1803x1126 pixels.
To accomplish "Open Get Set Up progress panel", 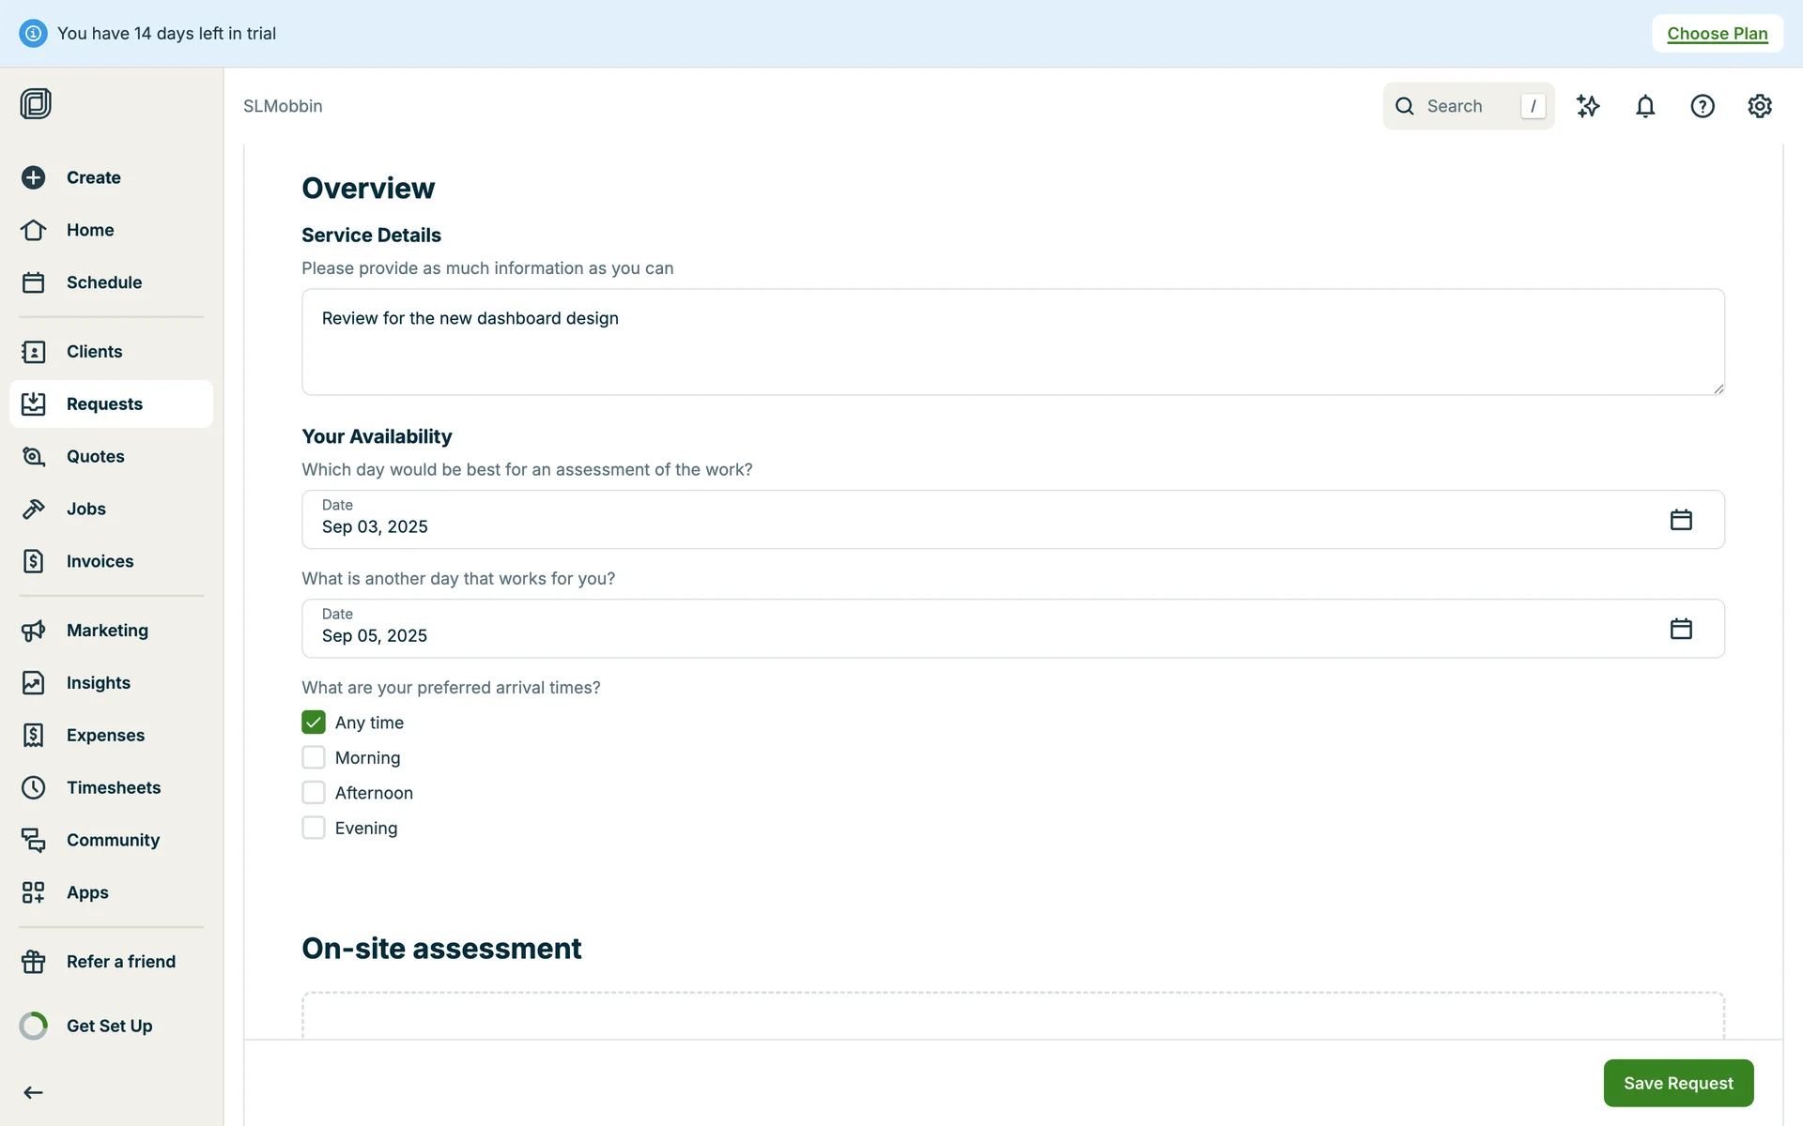I will [x=109, y=1026].
